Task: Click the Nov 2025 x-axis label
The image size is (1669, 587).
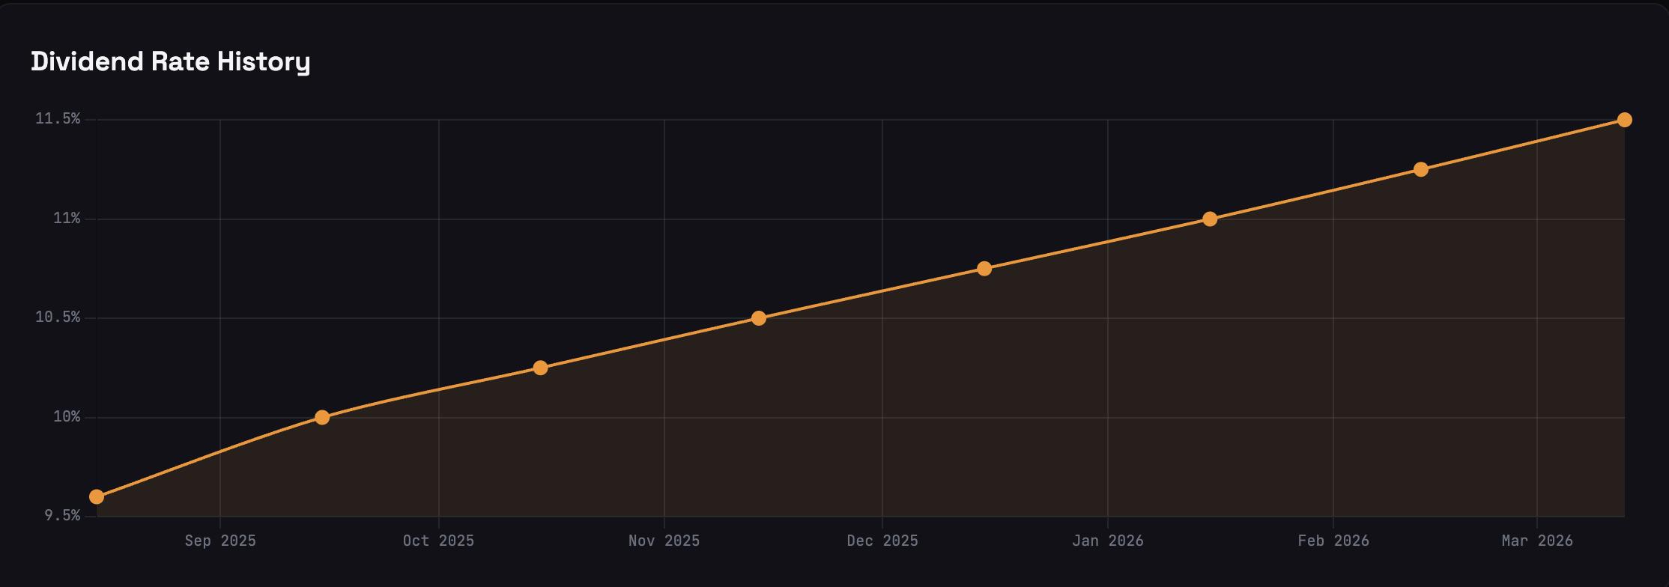Action: point(664,541)
